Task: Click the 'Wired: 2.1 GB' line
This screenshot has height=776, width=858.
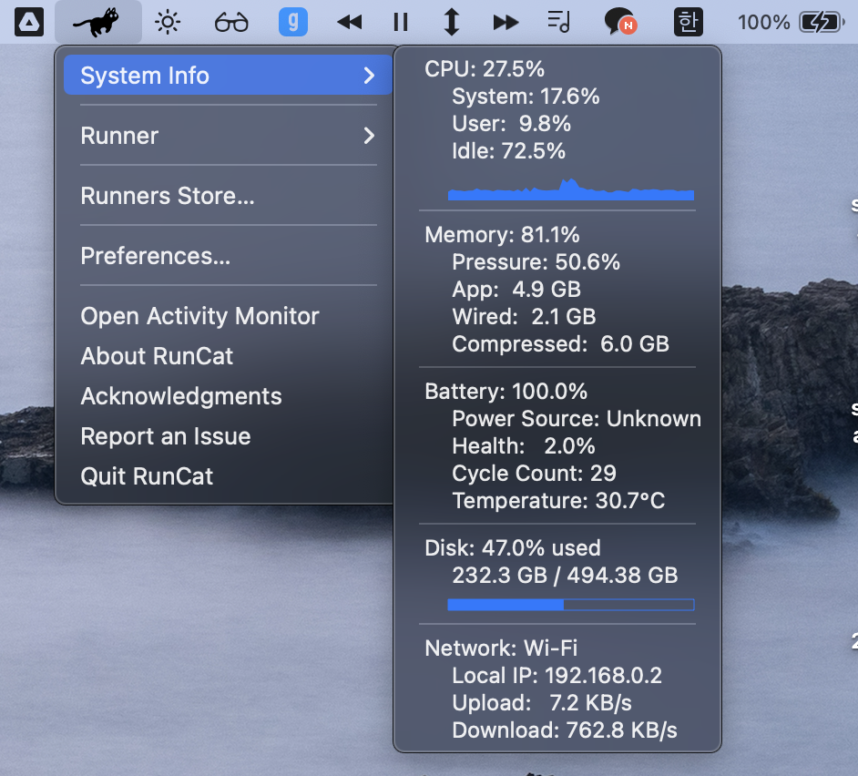Action: tap(524, 317)
